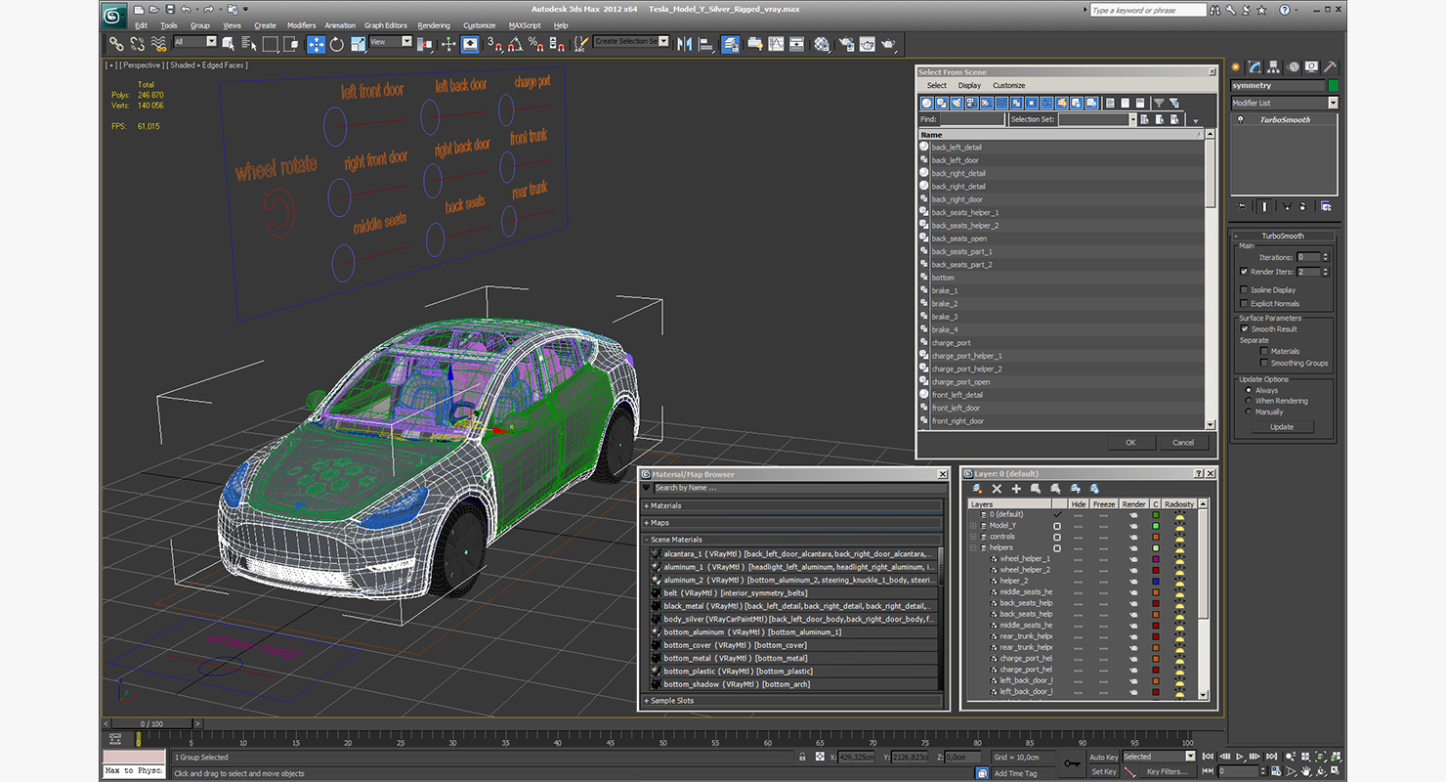This screenshot has width=1446, height=782.
Task: Click Pin Stack icon under modifier stack
Action: (1242, 206)
